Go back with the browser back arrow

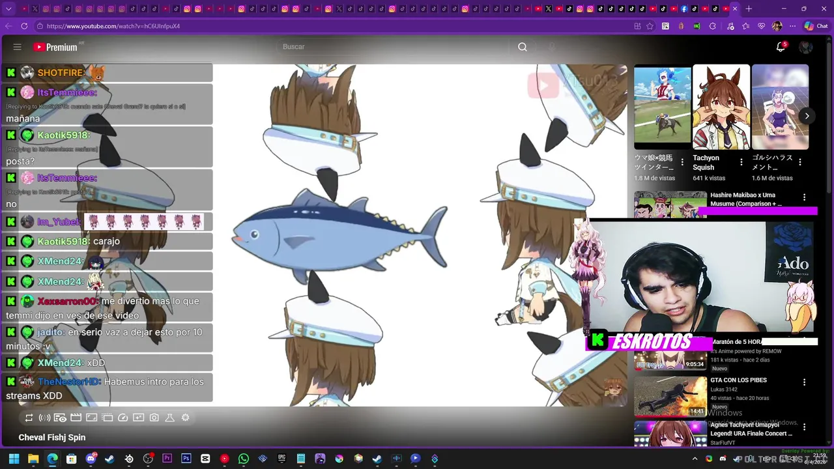[x=8, y=26]
